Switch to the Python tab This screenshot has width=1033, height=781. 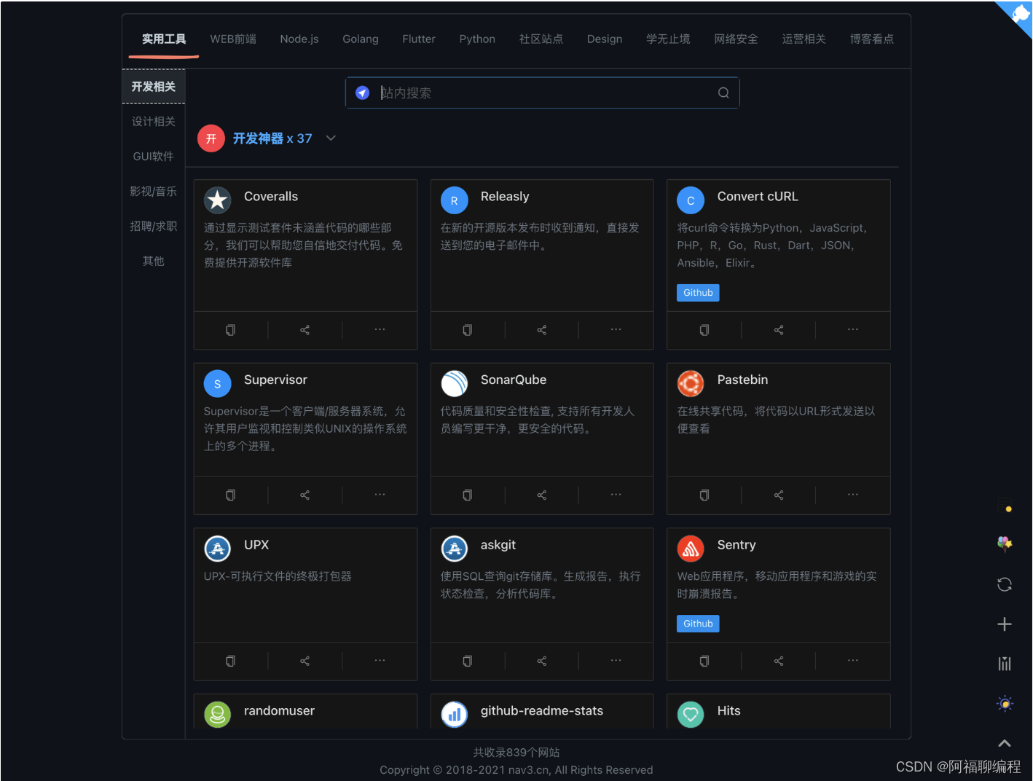click(477, 39)
